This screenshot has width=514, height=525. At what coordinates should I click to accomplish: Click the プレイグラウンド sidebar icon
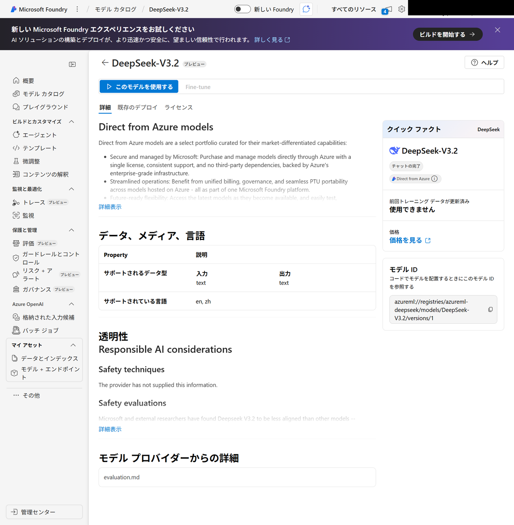pos(16,107)
